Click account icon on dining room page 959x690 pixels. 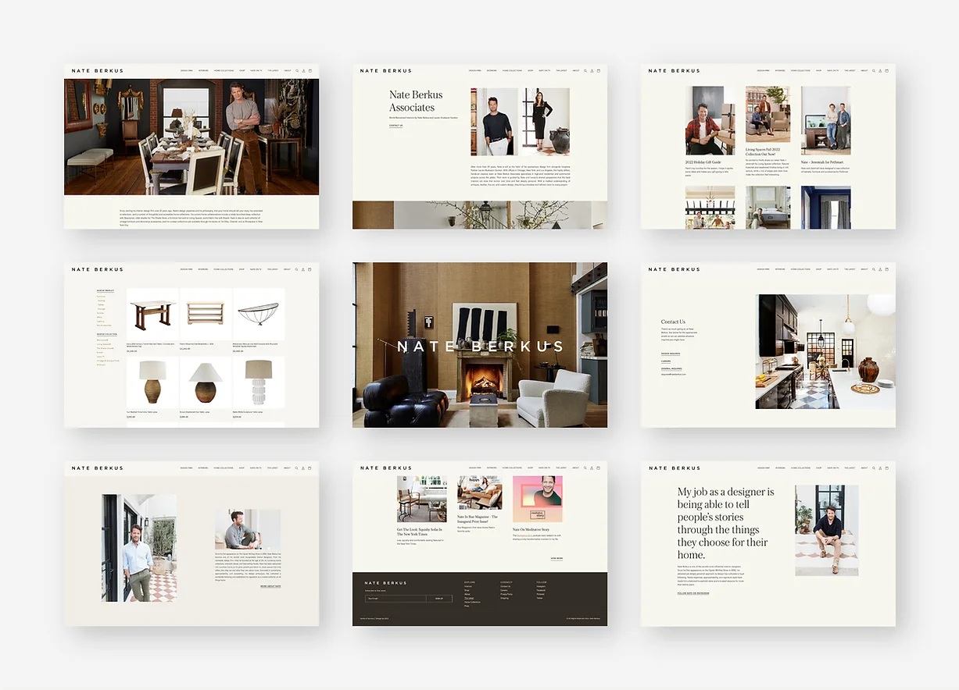pos(303,71)
